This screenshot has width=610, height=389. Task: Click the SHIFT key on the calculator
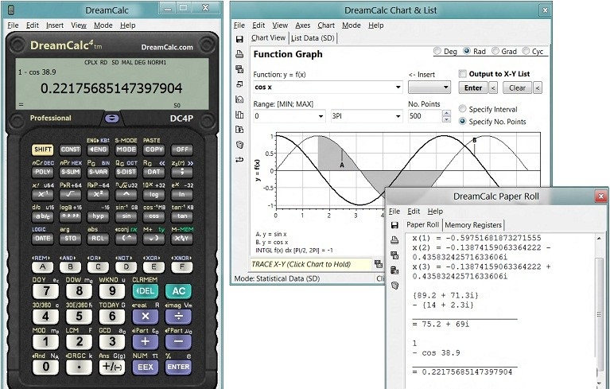pos(42,150)
